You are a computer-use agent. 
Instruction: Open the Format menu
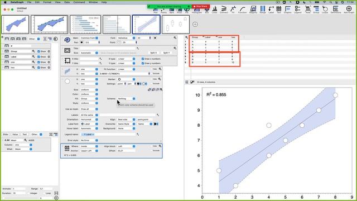47,2
